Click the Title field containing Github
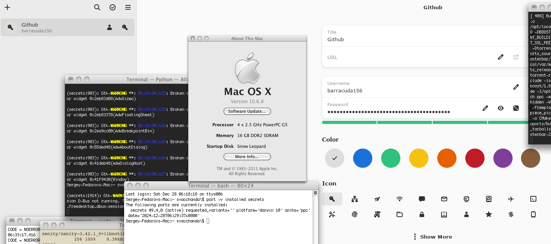The width and height of the screenshot is (551, 244). [425, 36]
